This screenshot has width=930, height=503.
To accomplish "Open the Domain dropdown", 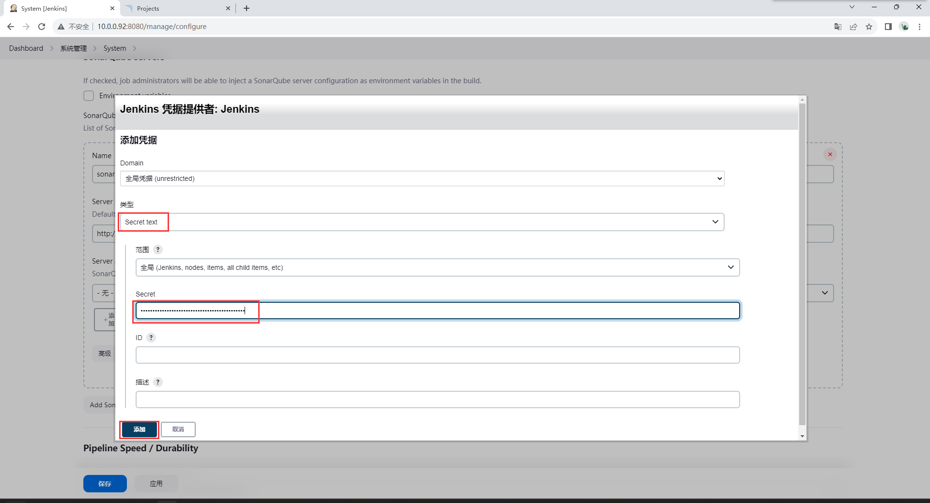I will (x=422, y=178).
